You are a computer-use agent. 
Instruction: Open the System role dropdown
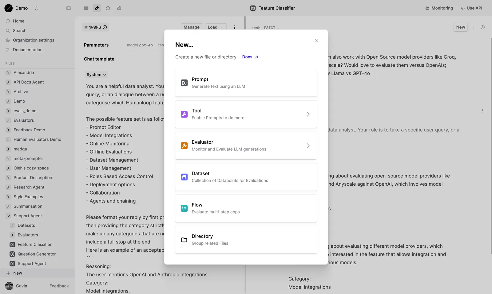(x=97, y=75)
